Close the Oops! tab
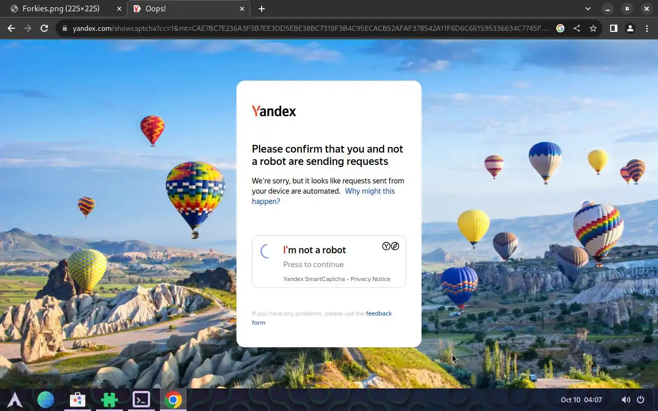 tap(242, 9)
